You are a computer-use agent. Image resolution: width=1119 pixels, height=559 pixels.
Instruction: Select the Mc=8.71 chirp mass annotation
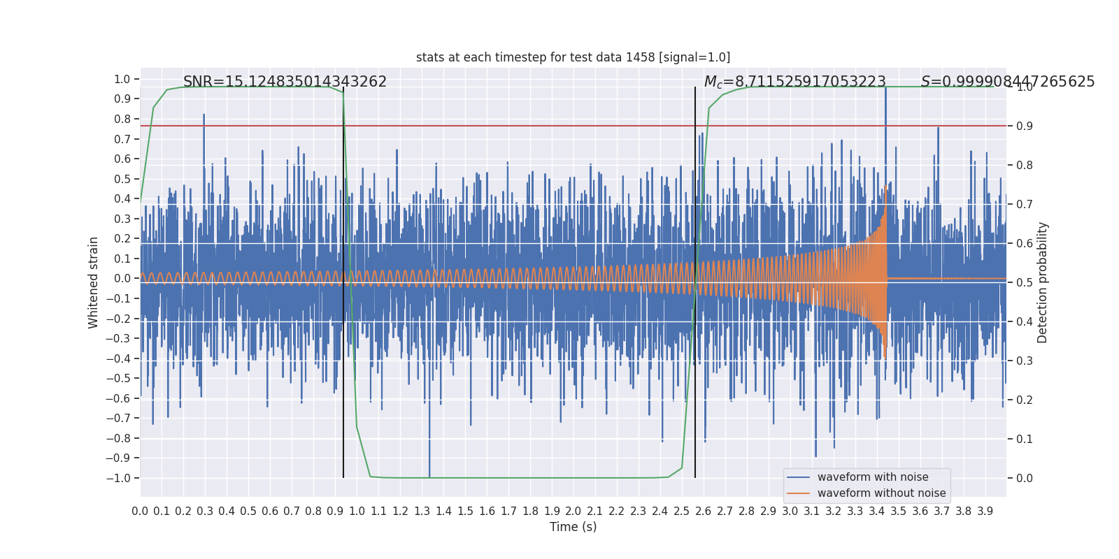click(x=795, y=82)
